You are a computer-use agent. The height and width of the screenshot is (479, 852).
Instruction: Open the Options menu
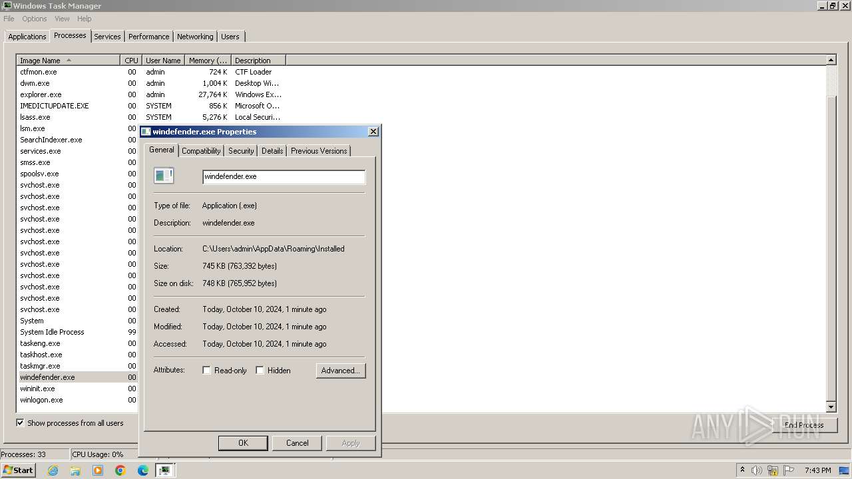(35, 19)
